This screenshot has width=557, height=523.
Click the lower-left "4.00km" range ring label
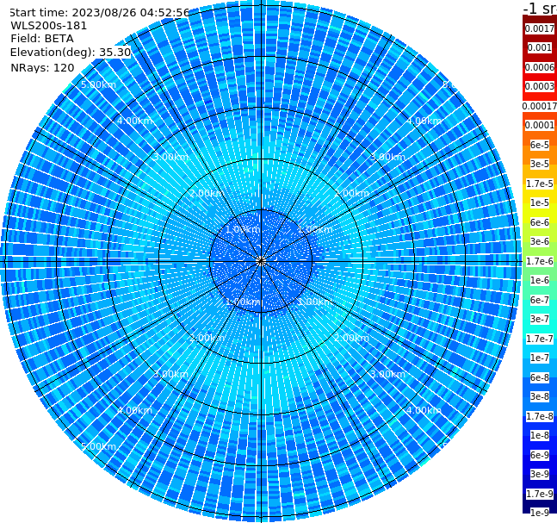(x=134, y=410)
